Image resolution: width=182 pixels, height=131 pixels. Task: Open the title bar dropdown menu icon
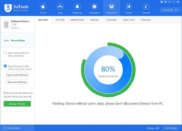pyautogui.click(x=169, y=2)
